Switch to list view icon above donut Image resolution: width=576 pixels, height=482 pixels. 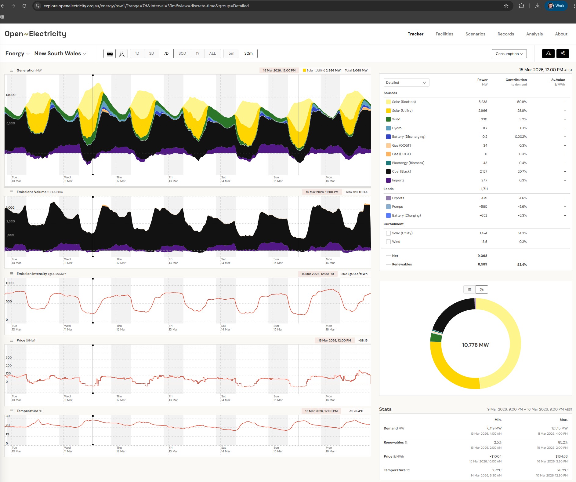click(x=469, y=289)
